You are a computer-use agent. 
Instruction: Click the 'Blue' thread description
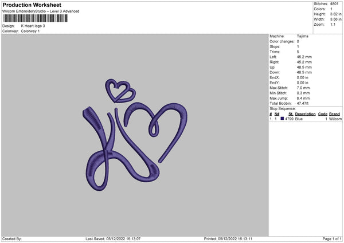point(299,119)
